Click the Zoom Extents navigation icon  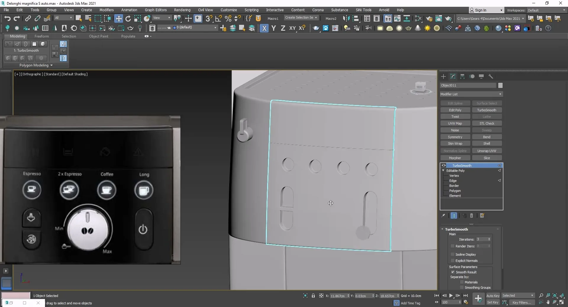(x=555, y=295)
